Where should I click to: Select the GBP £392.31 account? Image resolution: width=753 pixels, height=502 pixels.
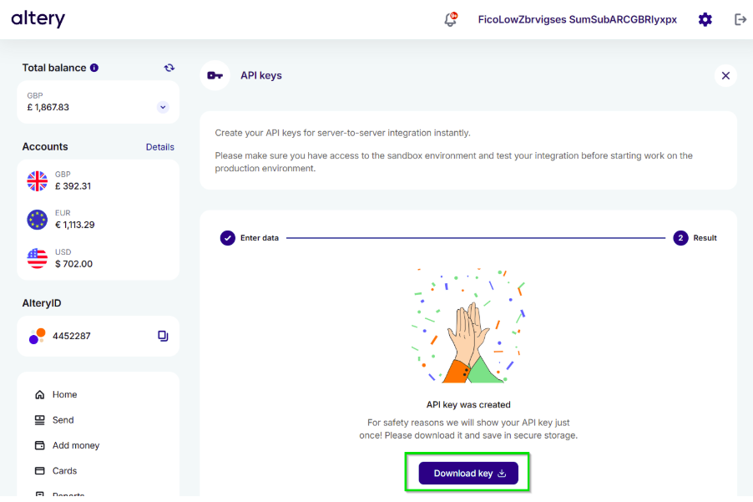coord(98,180)
